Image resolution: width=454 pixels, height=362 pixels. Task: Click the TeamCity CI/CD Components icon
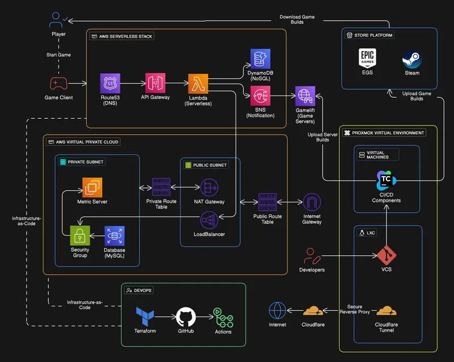pyautogui.click(x=386, y=180)
